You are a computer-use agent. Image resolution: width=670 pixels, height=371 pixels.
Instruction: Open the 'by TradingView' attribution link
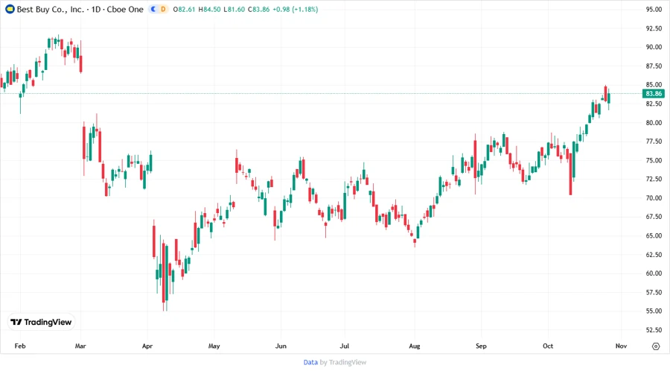(343, 362)
